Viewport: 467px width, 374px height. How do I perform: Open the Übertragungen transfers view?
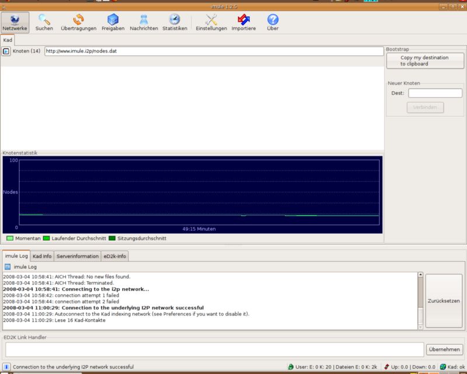coord(79,22)
